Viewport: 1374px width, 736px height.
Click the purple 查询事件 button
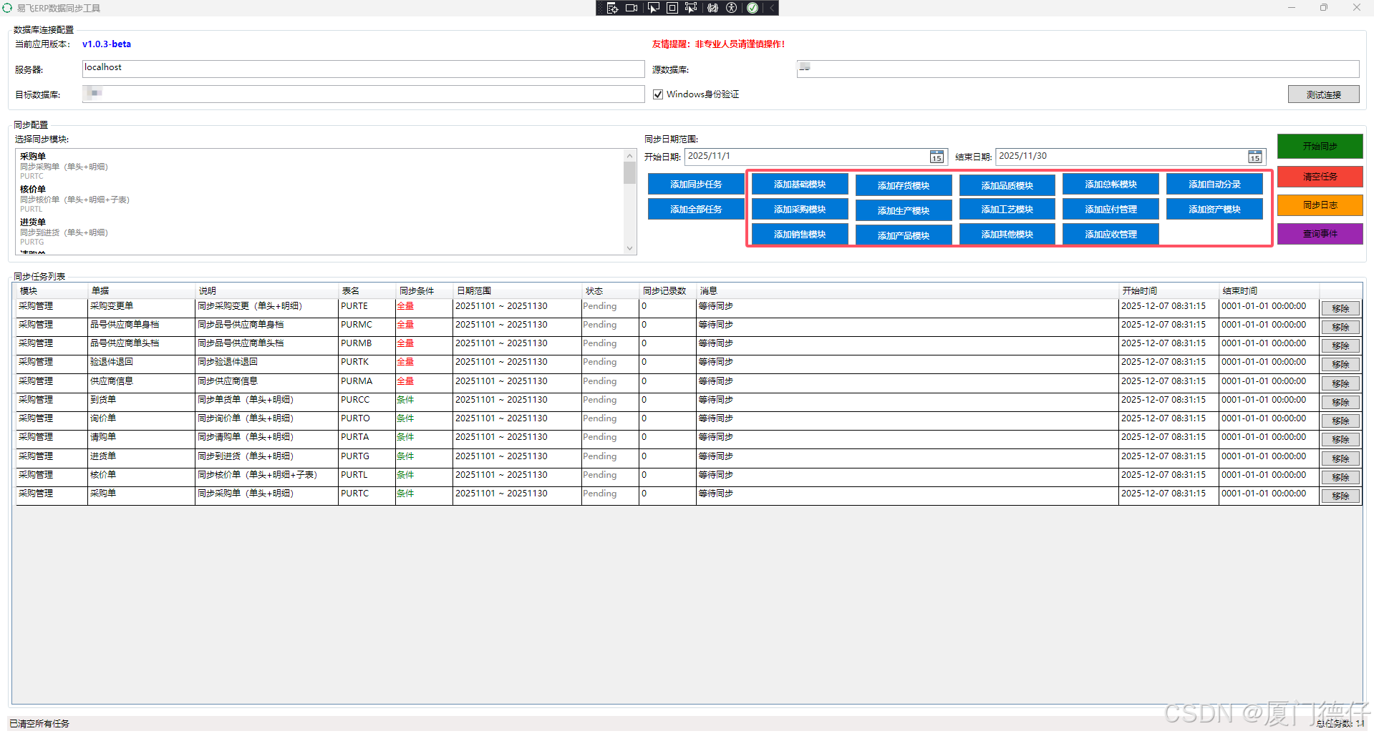(1320, 234)
